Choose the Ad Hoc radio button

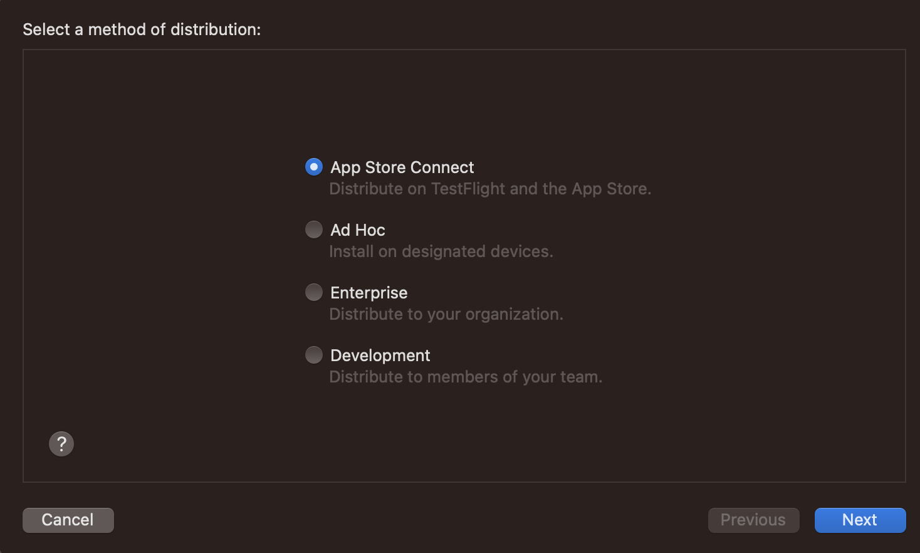(x=314, y=229)
